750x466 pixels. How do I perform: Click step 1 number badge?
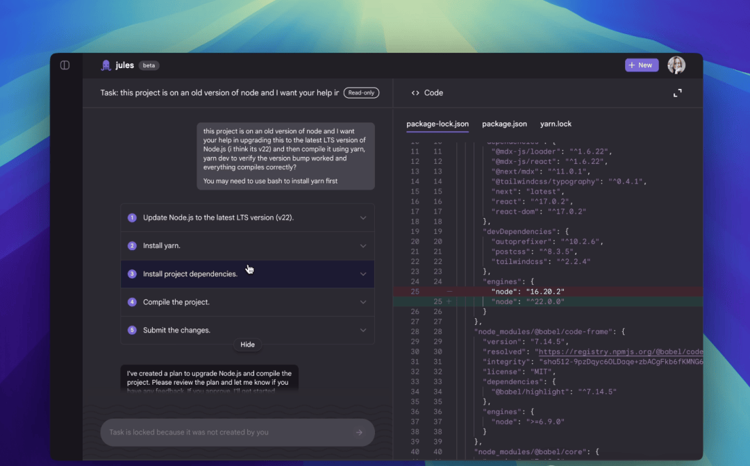click(132, 217)
